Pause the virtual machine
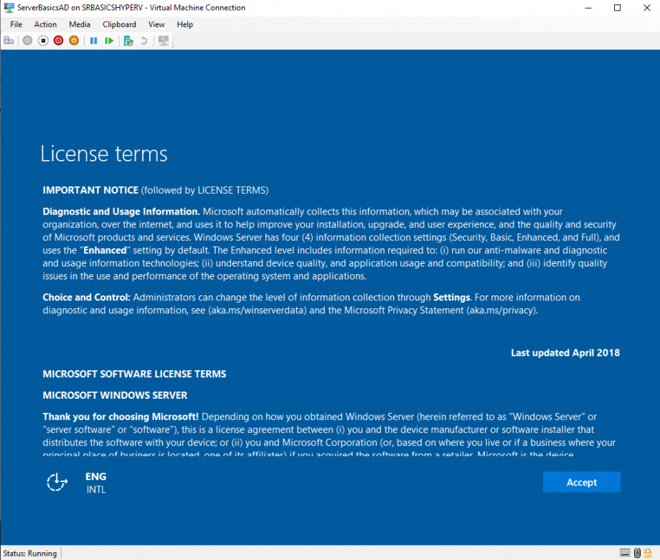Viewport: 660px width, 560px height. [93, 41]
